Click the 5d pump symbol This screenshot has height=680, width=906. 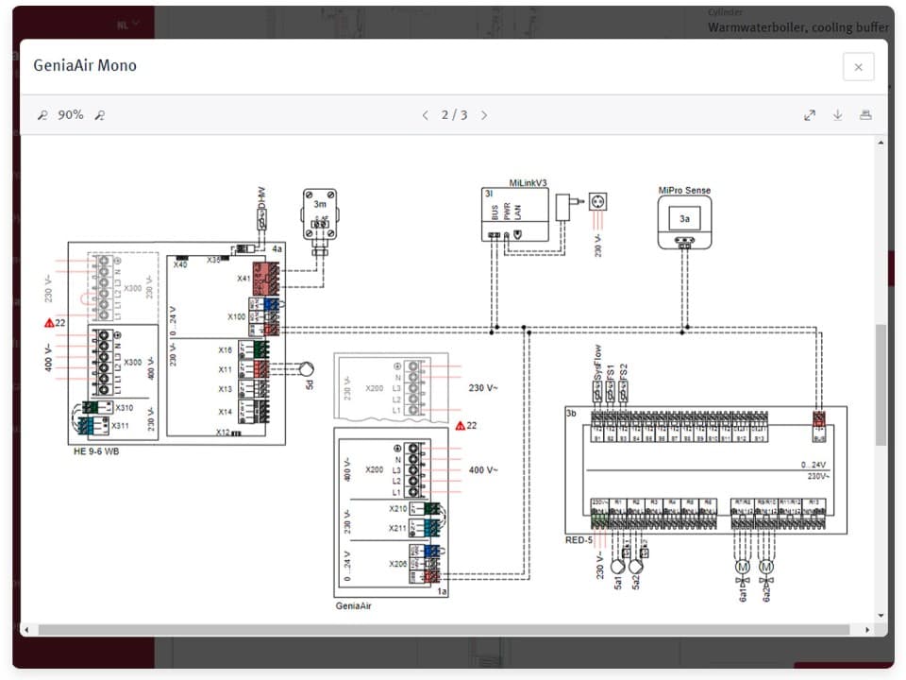308,369
